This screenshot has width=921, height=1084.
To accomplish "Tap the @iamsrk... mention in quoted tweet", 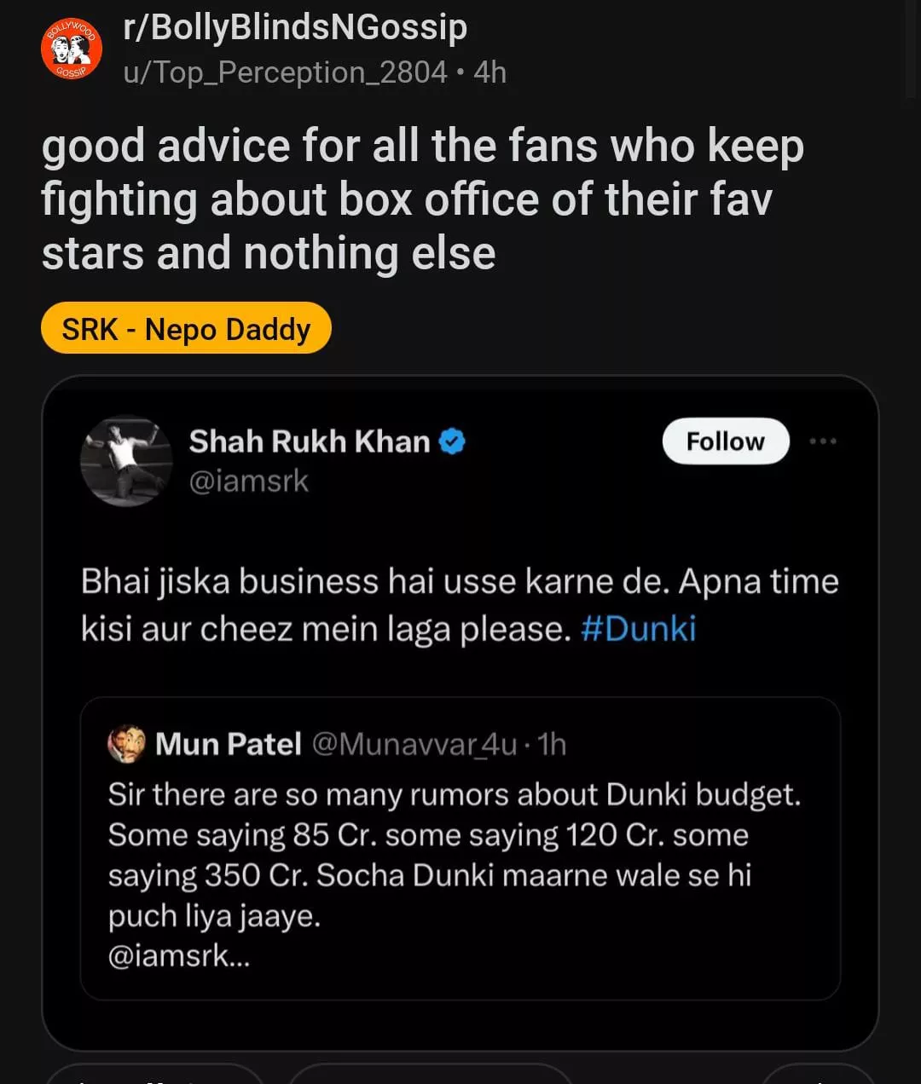I will coord(179,955).
